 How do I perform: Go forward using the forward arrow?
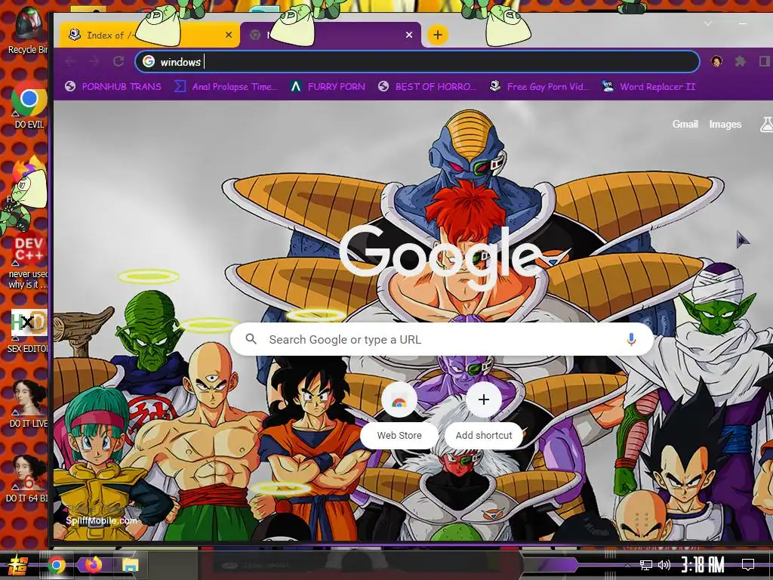(x=94, y=62)
